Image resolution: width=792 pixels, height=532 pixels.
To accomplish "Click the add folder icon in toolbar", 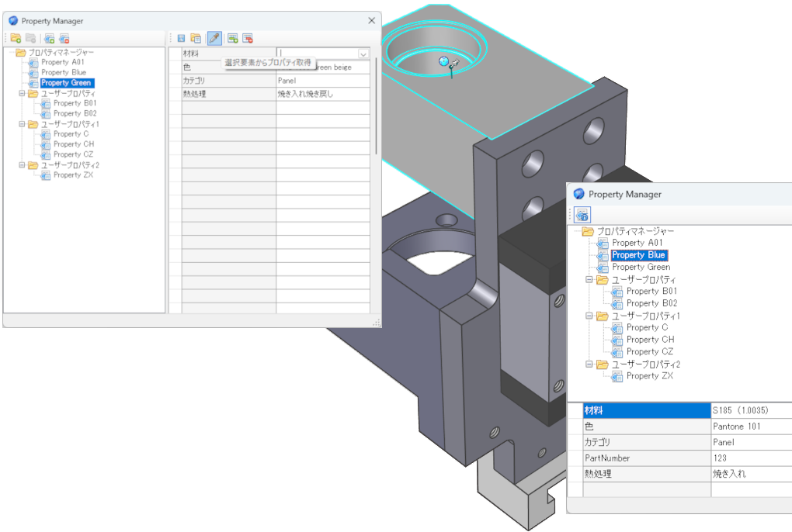I will tap(16, 38).
